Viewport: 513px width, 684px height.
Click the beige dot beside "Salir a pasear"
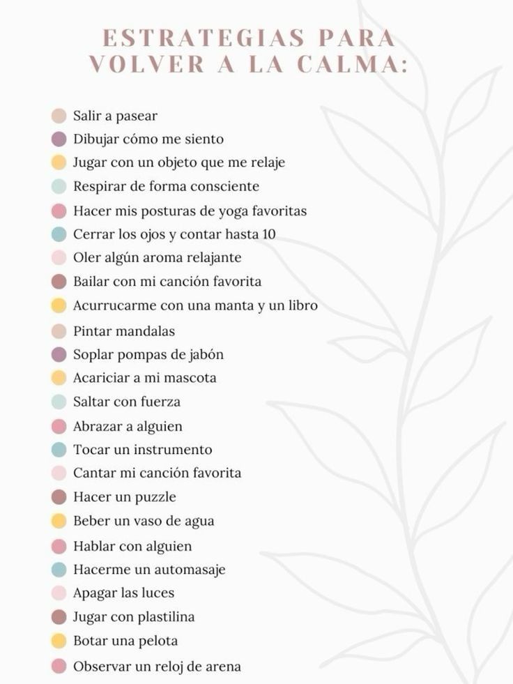(59, 116)
